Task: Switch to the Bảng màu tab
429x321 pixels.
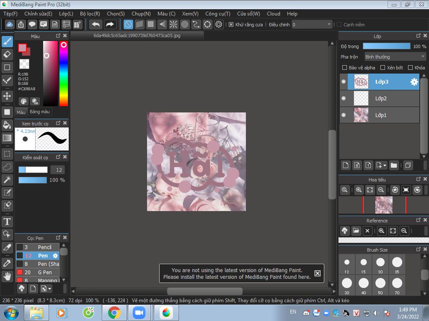Action: coord(40,112)
